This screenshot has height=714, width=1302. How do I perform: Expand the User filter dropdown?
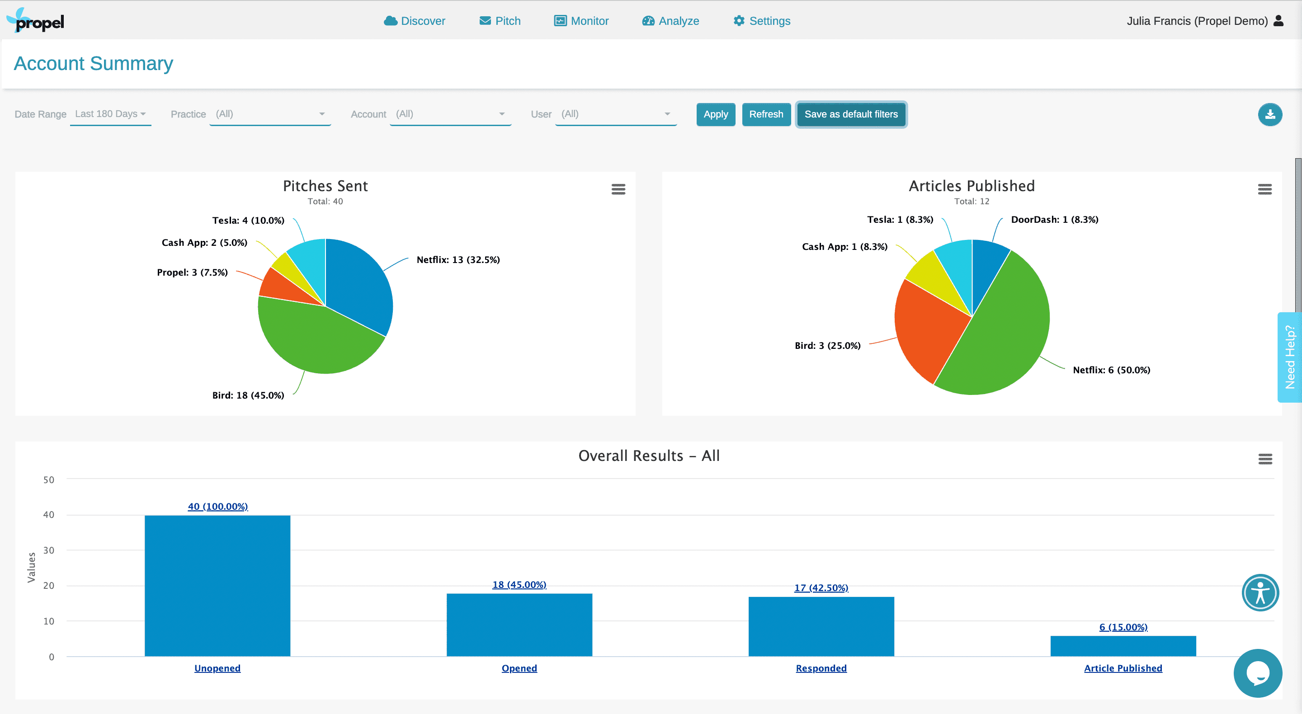tap(615, 114)
